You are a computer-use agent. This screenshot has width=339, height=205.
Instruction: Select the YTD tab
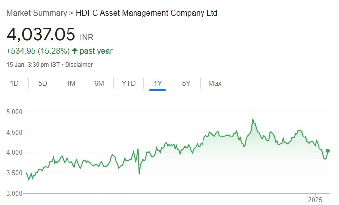pos(129,83)
